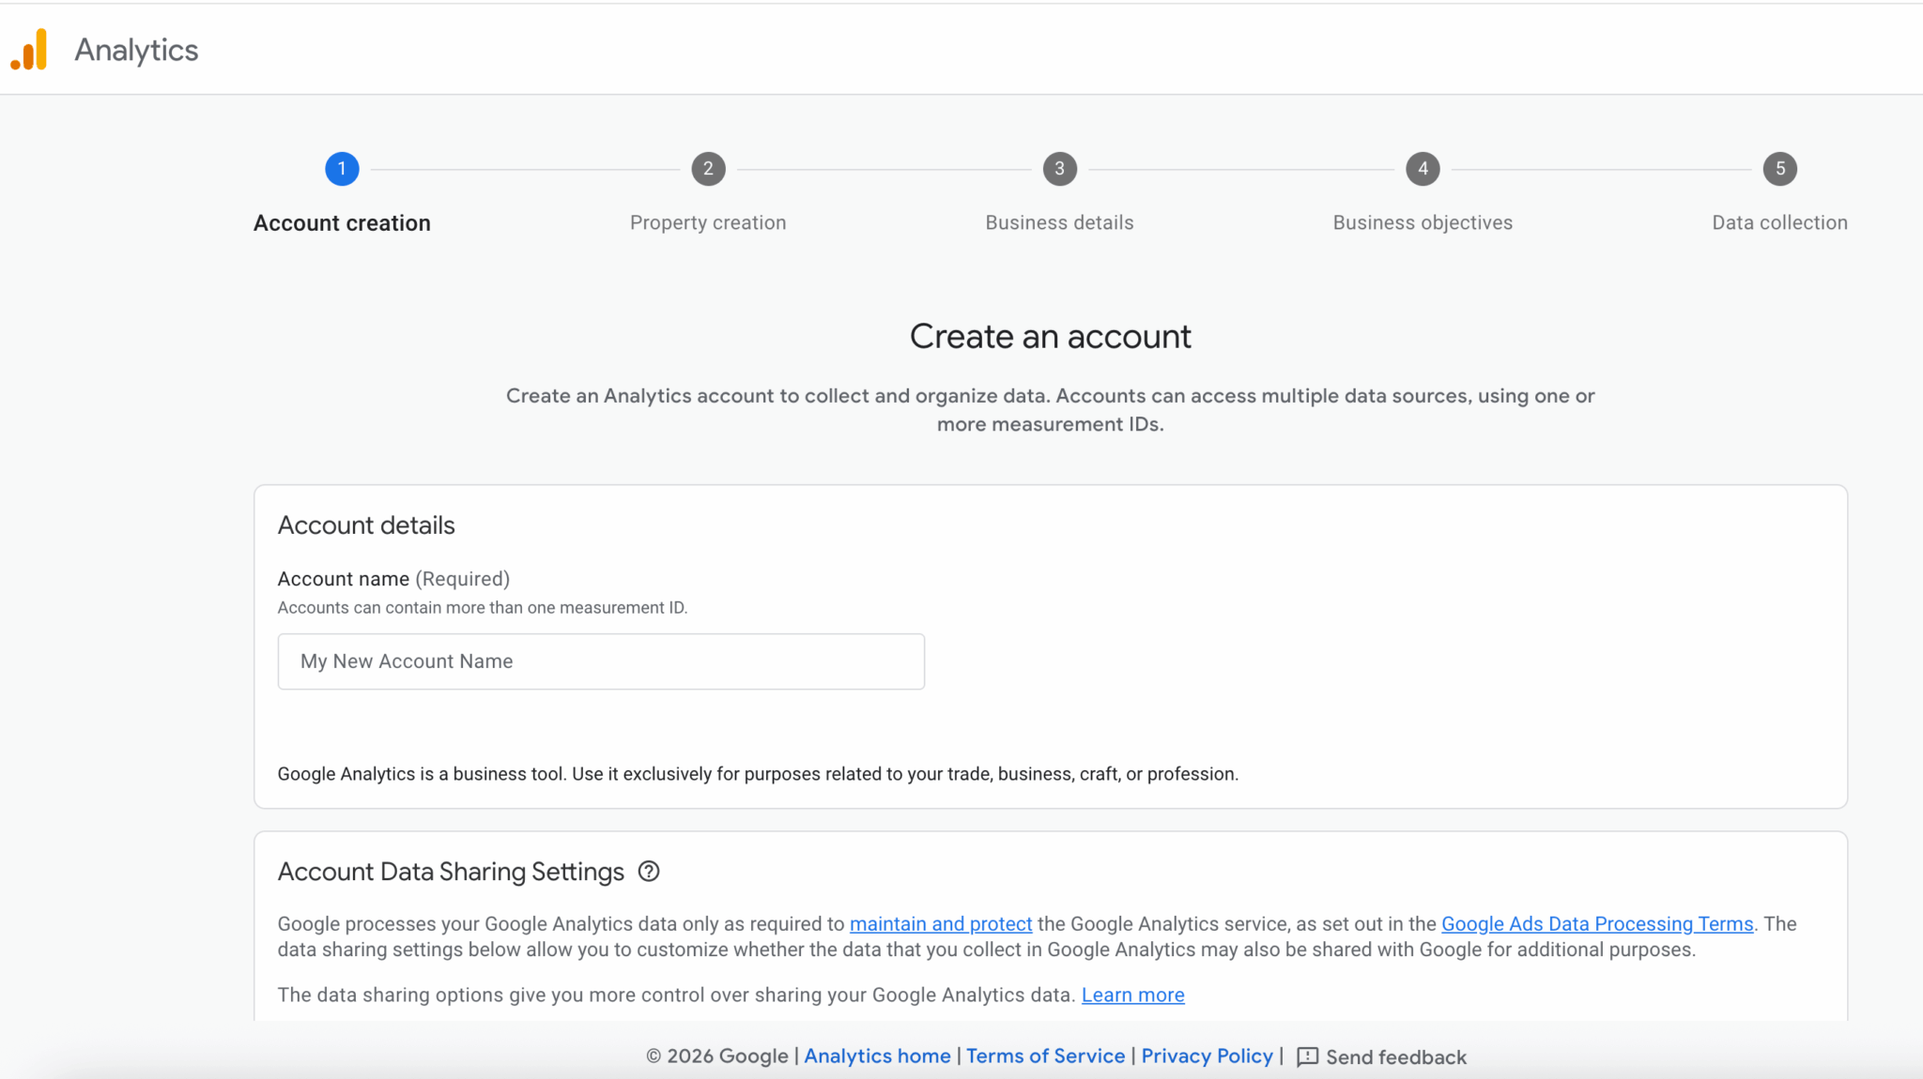The height and width of the screenshot is (1079, 1923).
Task: Select step 1 Account creation circle
Action: 342,169
